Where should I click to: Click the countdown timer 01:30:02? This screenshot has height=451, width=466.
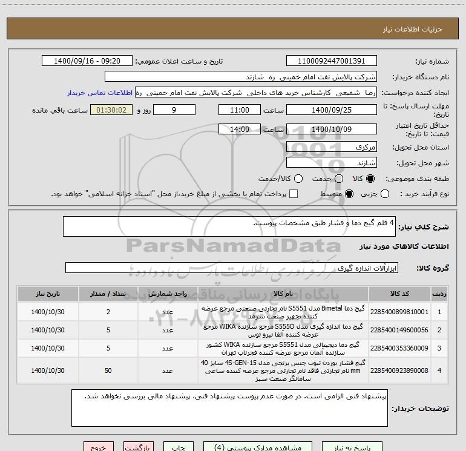111,110
